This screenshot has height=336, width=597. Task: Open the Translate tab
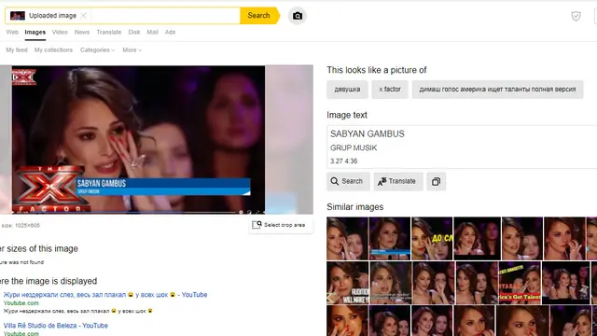[109, 32]
